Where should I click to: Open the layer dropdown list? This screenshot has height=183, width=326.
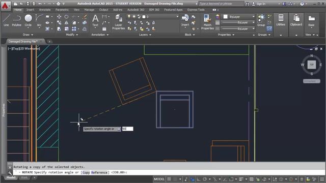pyautogui.click(x=177, y=17)
